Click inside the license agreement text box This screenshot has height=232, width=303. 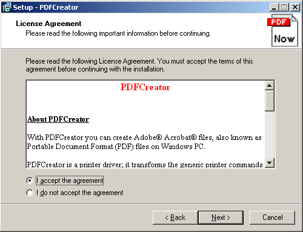(x=145, y=124)
